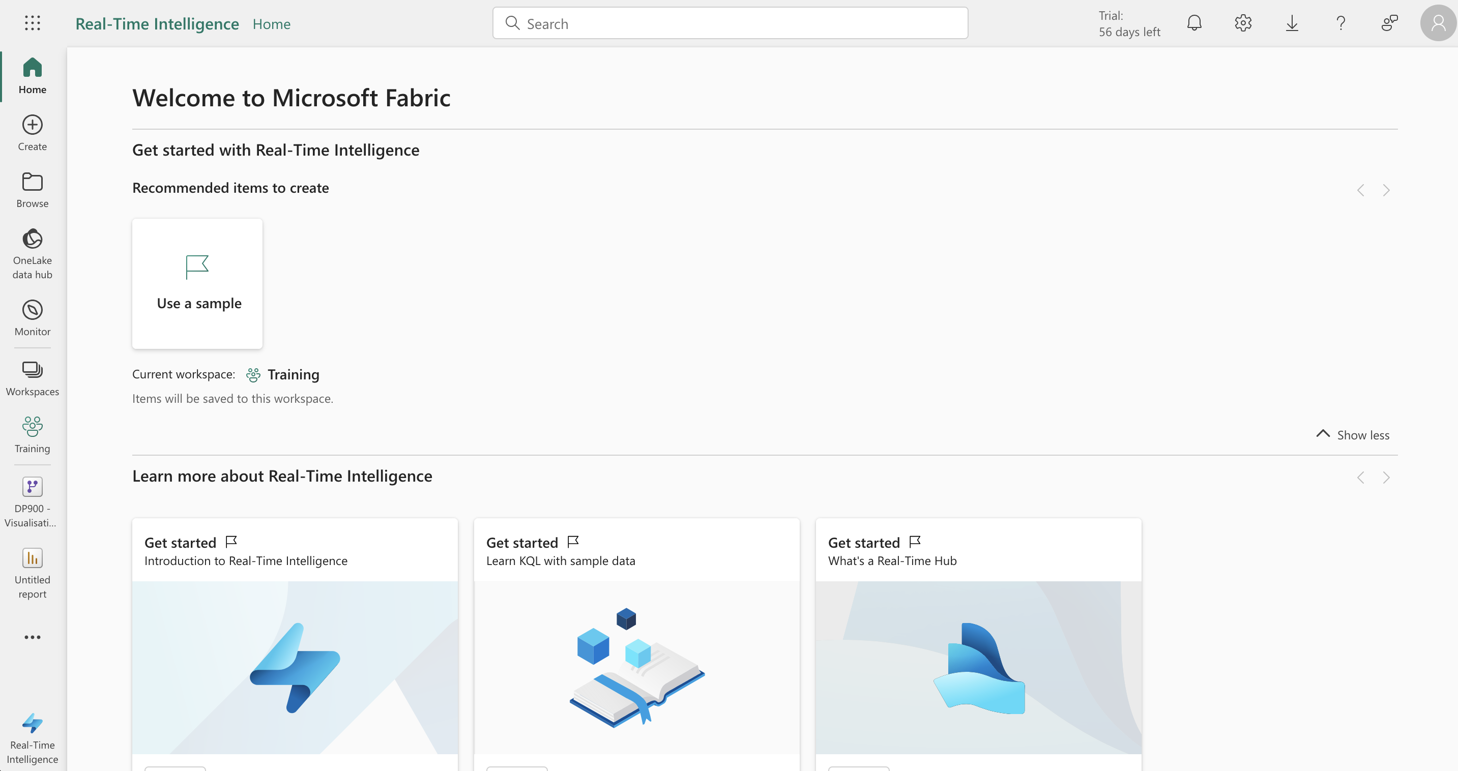Show next recommended items with right chevron
Screen dimensions: 1458x771
(x=1386, y=190)
